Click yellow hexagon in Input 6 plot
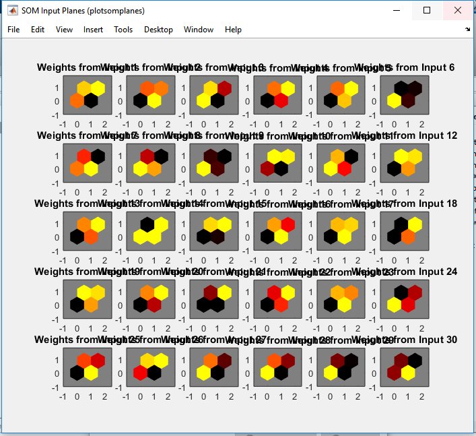This screenshot has width=476, height=436. pyautogui.click(x=395, y=100)
